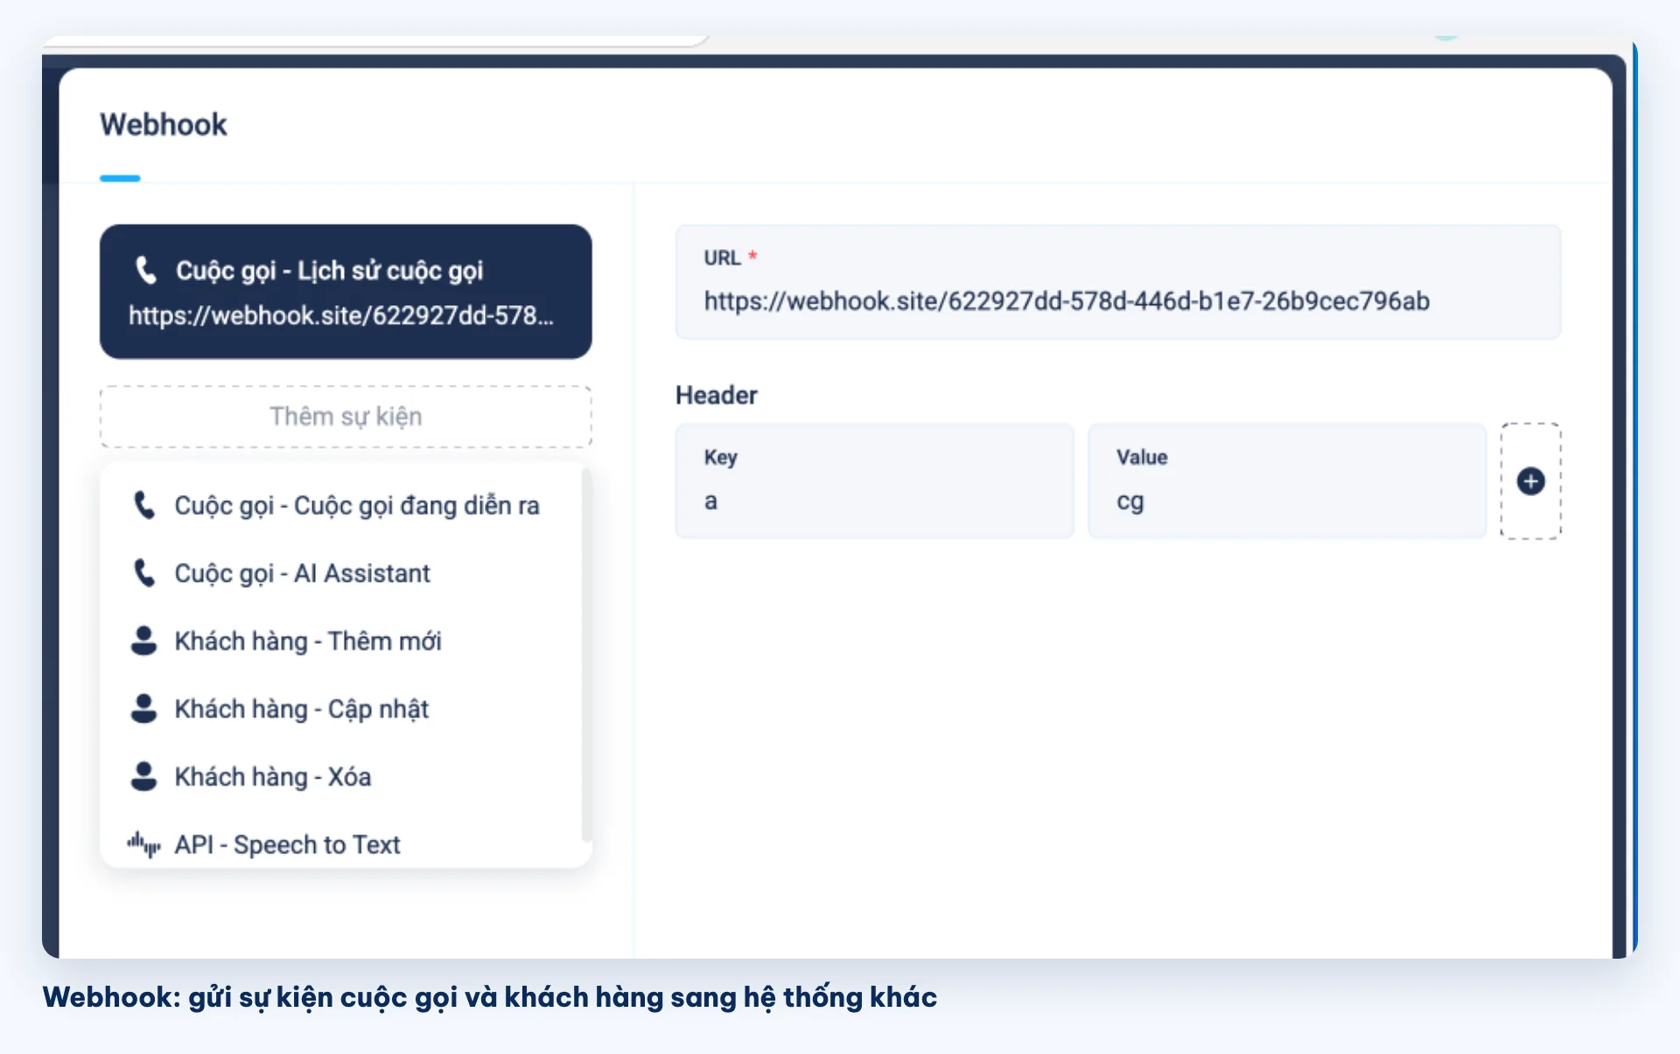Click the truncated webhook URL in the event card
This screenshot has height=1054, width=1680.
(341, 315)
